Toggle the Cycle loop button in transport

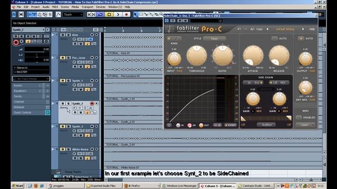(101, 15)
